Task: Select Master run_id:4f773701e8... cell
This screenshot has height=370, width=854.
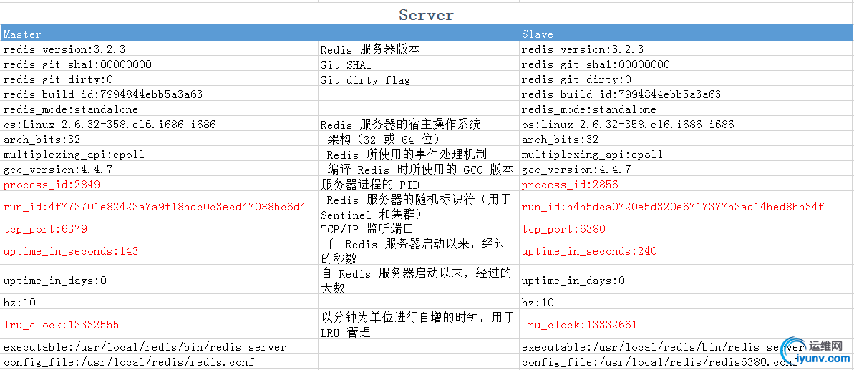Action: 159,206
